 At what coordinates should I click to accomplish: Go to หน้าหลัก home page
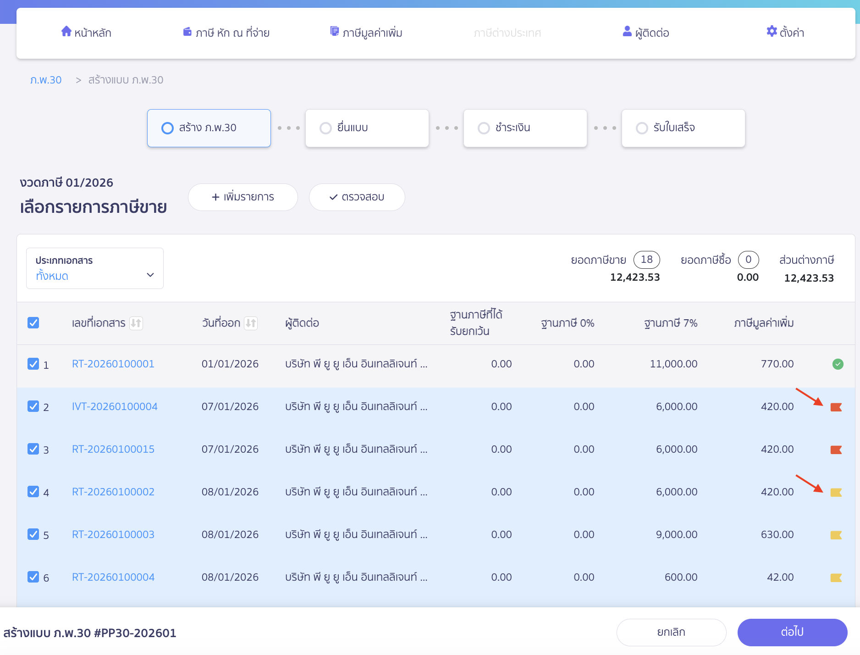click(86, 33)
